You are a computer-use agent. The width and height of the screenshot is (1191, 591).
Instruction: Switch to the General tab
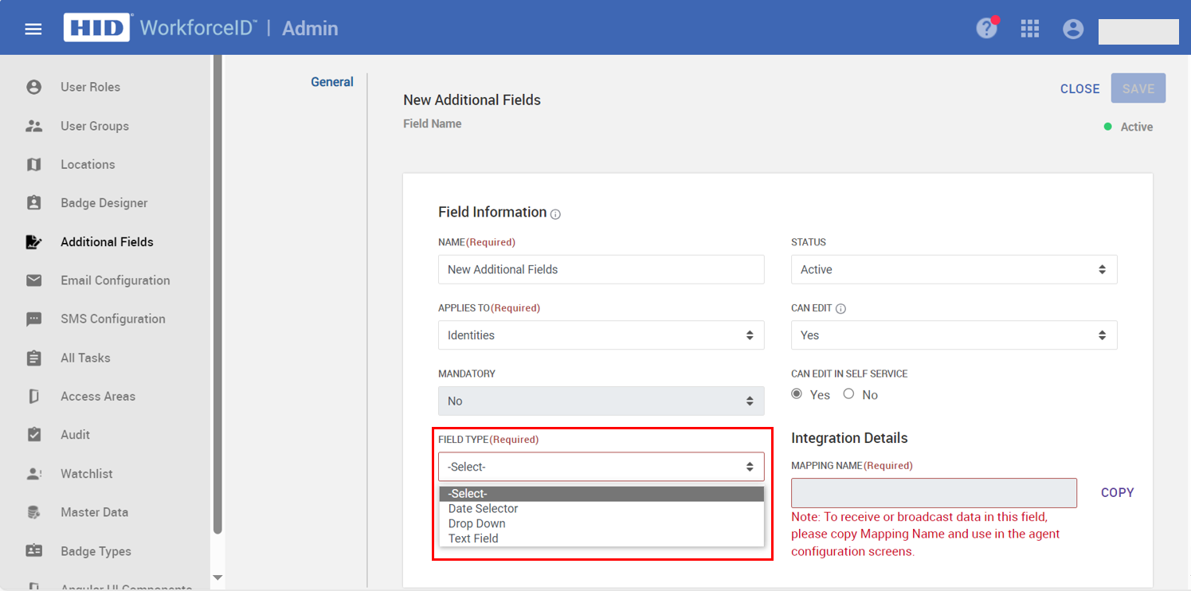332,82
